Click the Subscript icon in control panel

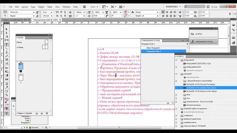click(61, 16)
